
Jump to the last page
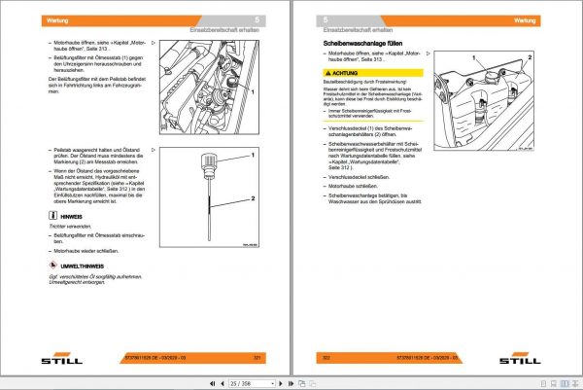pos(291,383)
